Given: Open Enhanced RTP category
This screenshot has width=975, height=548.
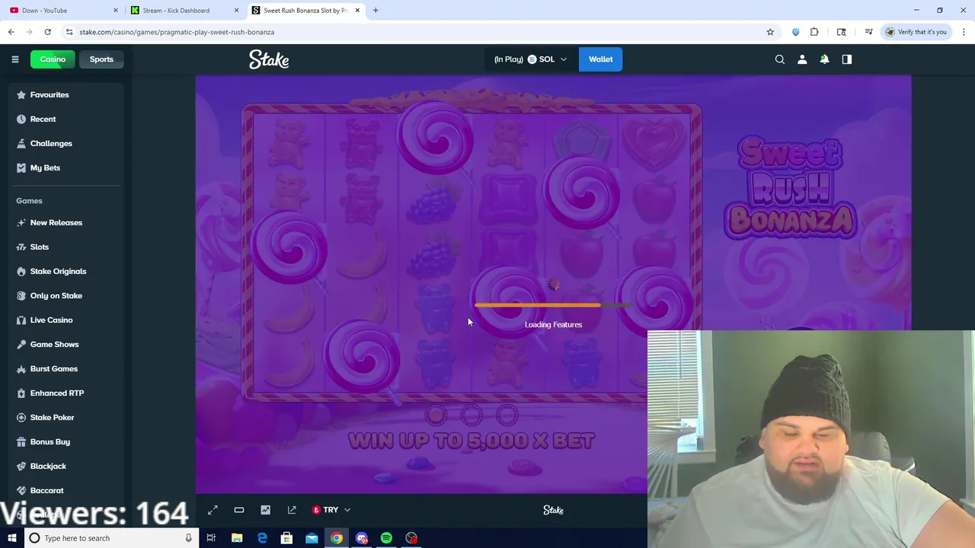Looking at the screenshot, I should [56, 393].
